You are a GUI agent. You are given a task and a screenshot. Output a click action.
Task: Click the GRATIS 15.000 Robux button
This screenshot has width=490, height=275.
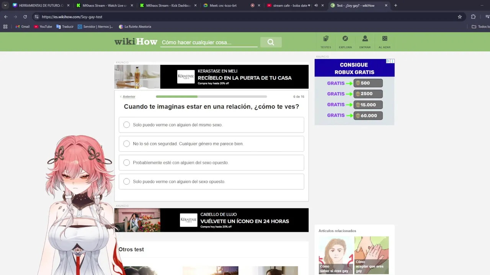click(x=368, y=105)
